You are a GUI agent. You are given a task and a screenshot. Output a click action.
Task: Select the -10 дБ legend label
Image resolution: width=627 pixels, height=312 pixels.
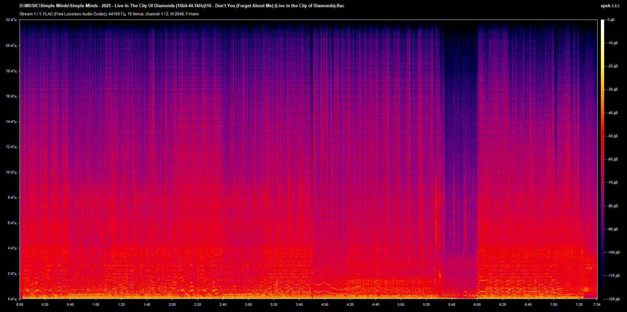pyautogui.click(x=613, y=42)
